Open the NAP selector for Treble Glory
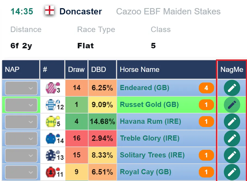The image size is (247, 181). [21, 138]
